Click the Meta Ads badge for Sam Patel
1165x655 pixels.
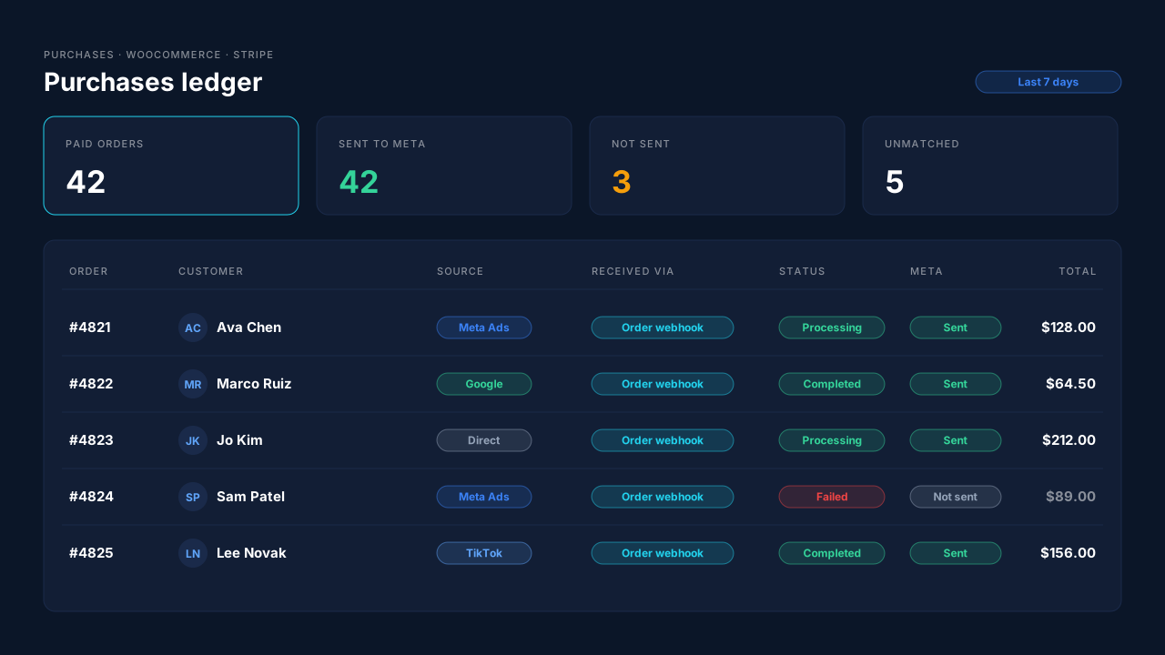pos(484,497)
